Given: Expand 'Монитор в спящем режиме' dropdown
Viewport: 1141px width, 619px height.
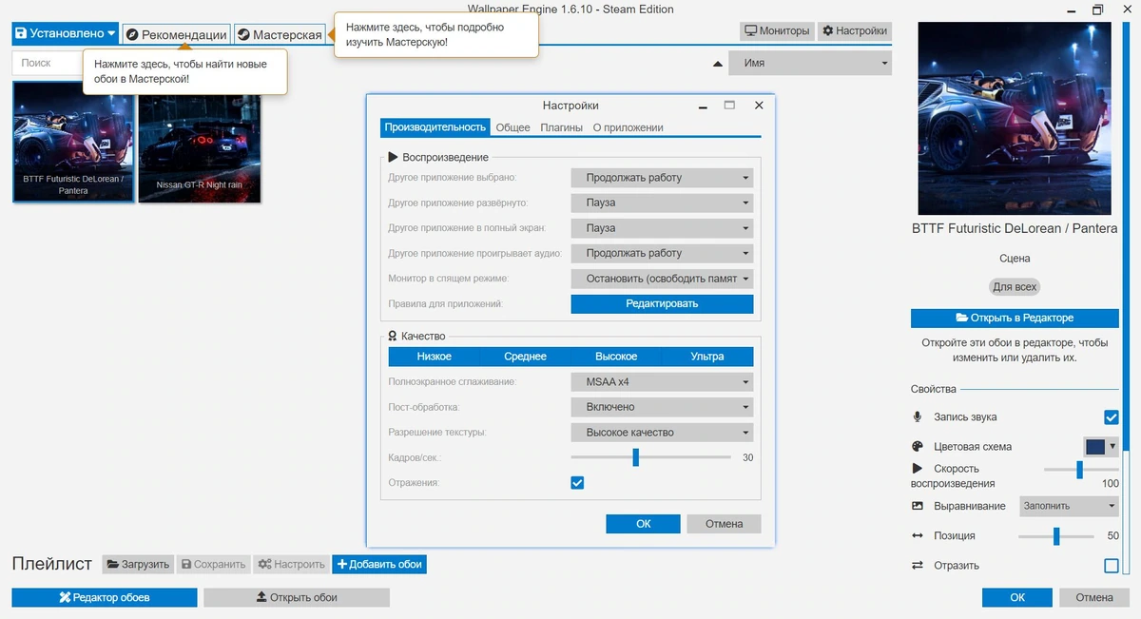Looking at the screenshot, I should (662, 279).
